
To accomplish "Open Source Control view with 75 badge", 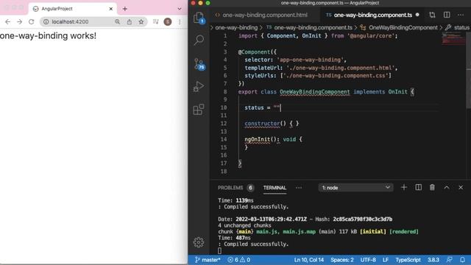I will point(199,64).
